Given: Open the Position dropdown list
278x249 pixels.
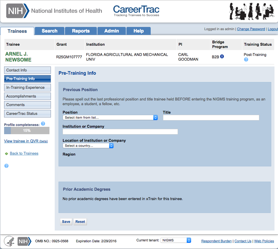Looking at the screenshot, I should 110,117.
